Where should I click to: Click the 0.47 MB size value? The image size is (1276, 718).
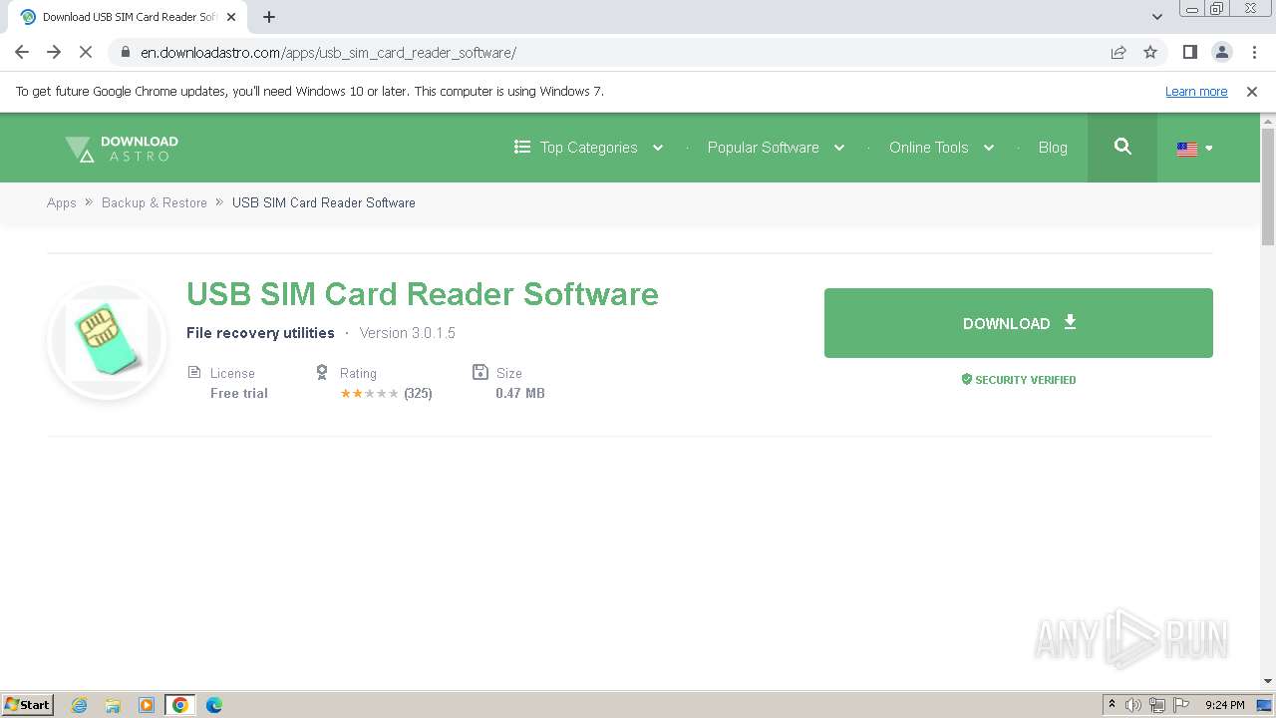point(520,394)
